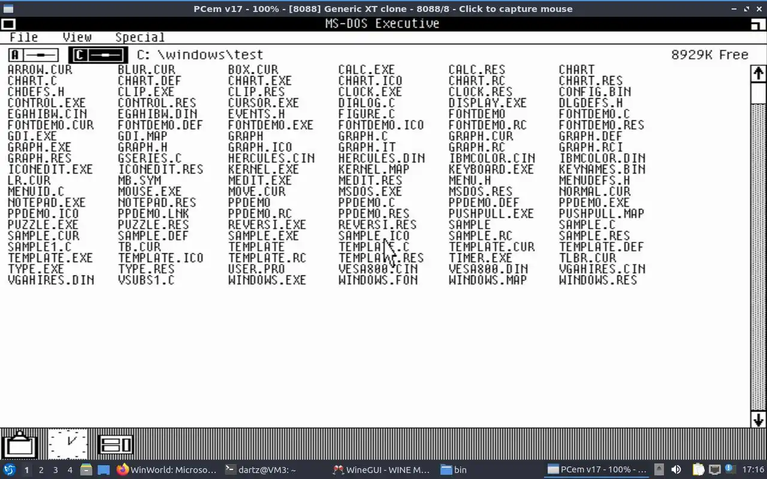
Task: Click the vertical scrollbar thumb
Action: (758, 93)
